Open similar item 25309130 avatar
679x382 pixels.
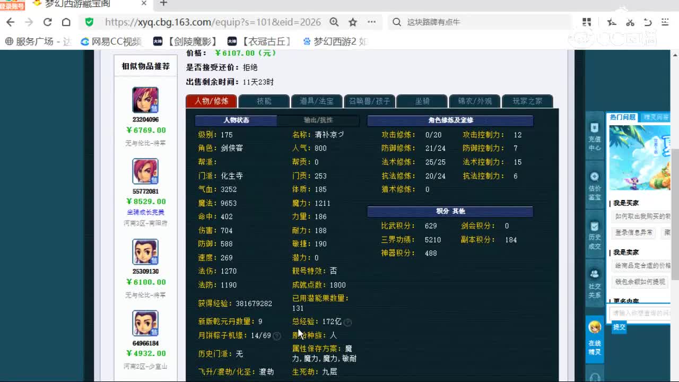point(145,252)
